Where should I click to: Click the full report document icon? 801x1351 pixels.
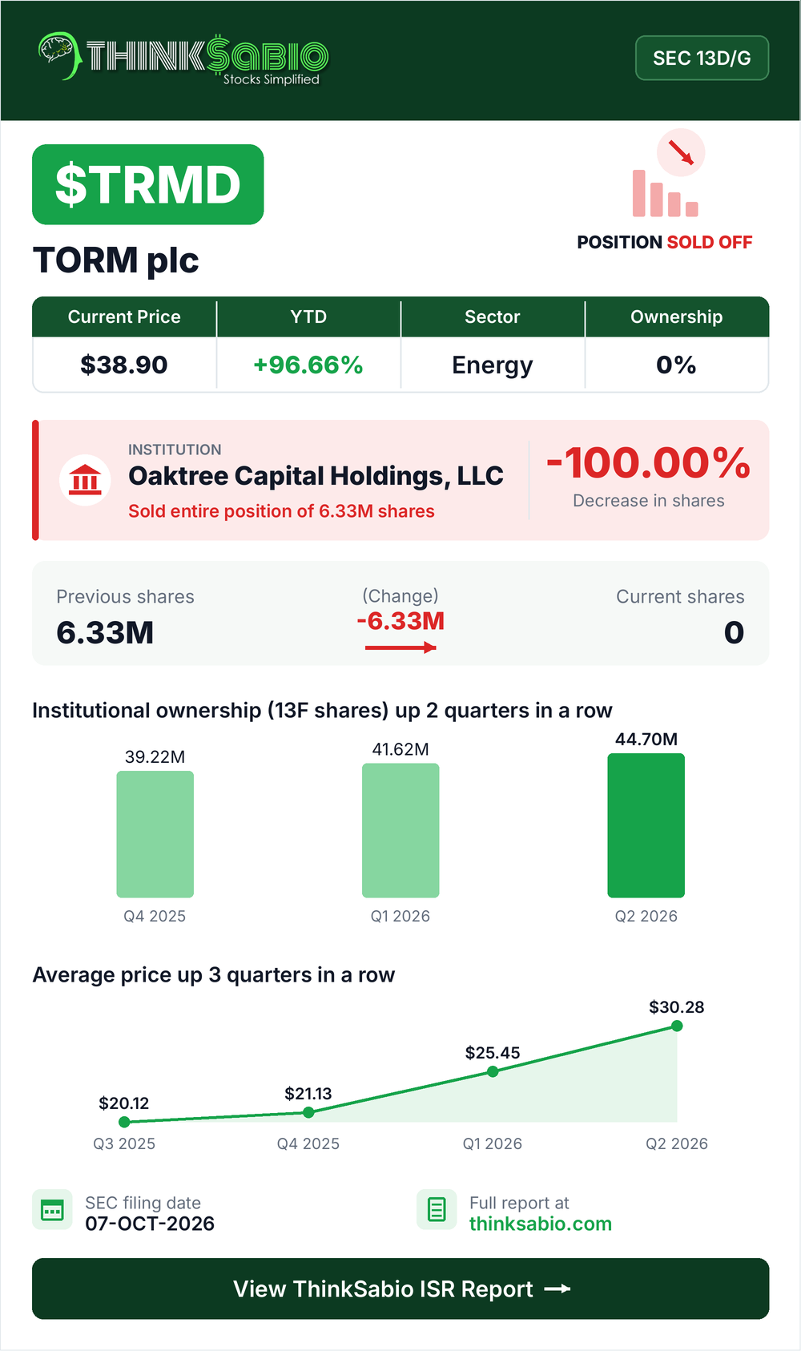coord(437,1209)
